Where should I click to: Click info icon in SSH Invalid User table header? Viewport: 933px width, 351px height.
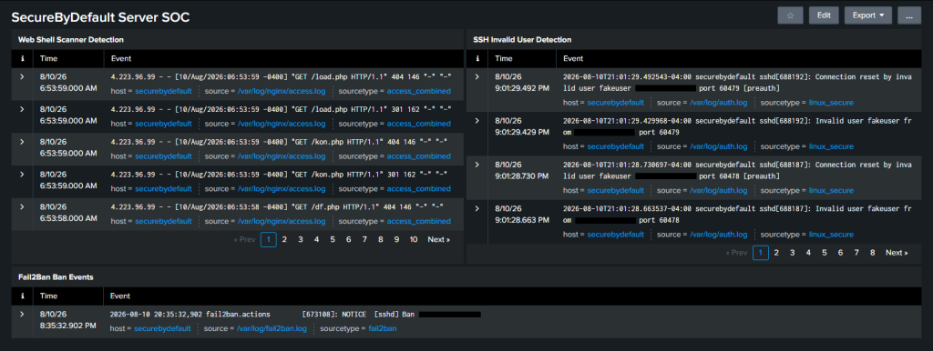pos(477,58)
